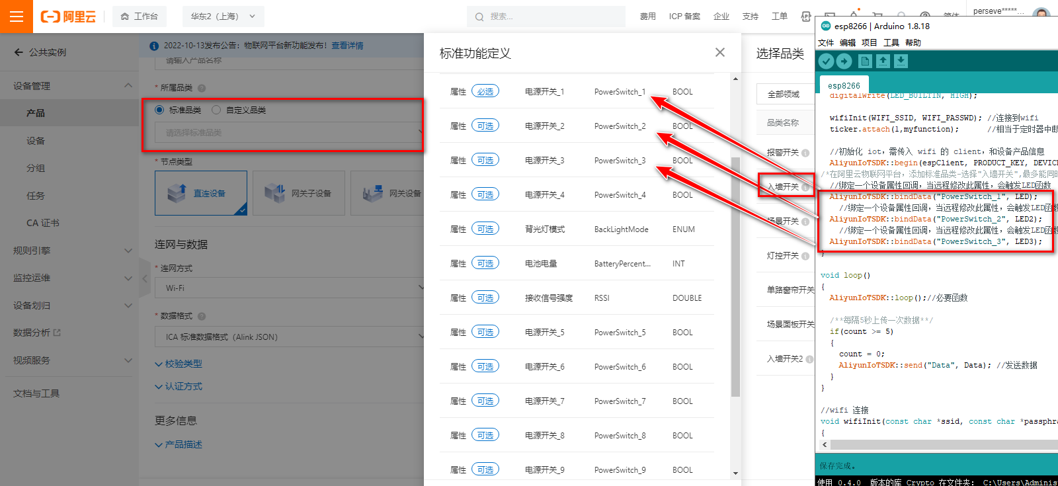This screenshot has height=486, width=1058.
Task: Click 必选 tag on 电源开关_1 row
Action: pyautogui.click(x=485, y=91)
